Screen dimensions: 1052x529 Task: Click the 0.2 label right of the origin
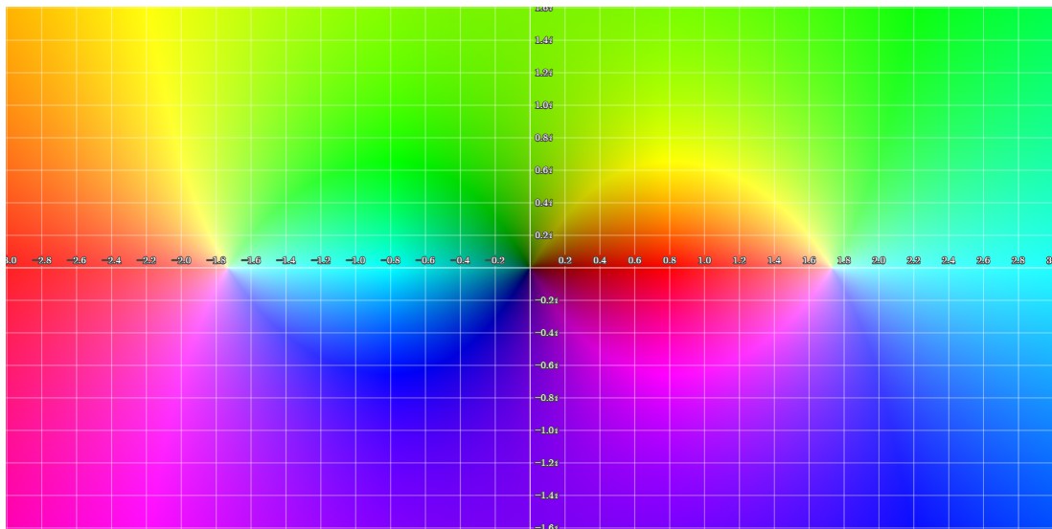pyautogui.click(x=565, y=260)
